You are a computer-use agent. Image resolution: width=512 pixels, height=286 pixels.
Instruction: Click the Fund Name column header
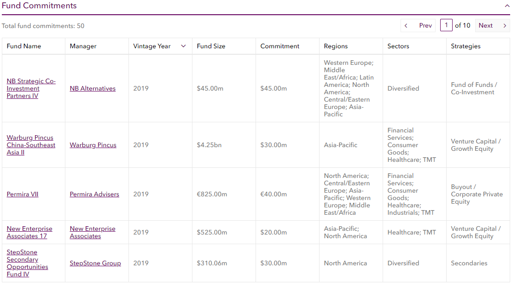point(24,46)
